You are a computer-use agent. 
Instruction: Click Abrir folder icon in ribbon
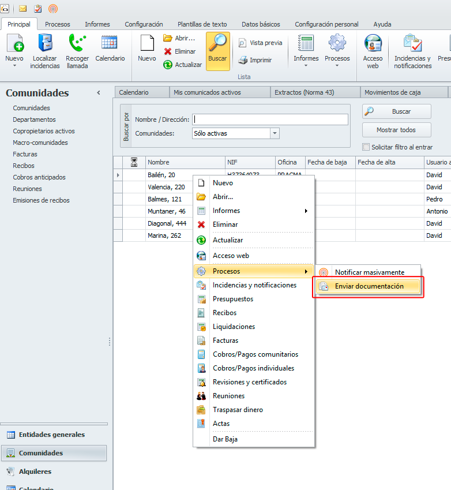click(179, 38)
